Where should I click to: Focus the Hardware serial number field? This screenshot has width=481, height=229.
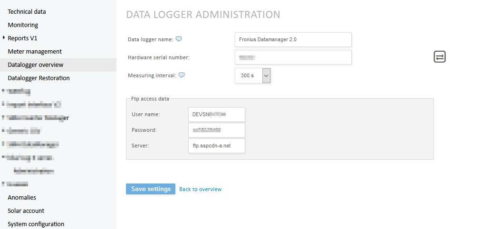point(293,57)
